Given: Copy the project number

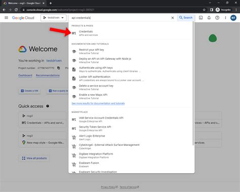Looking at the screenshot, I should click(59, 68).
